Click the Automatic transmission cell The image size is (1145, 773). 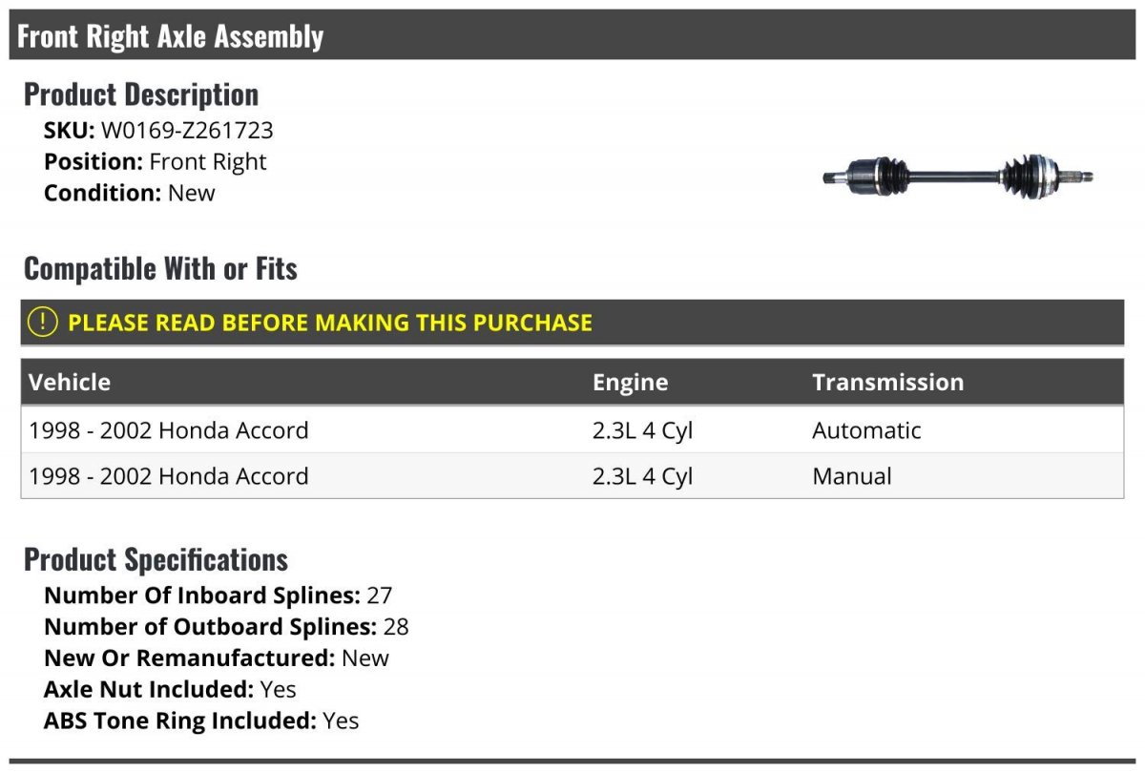(x=866, y=430)
